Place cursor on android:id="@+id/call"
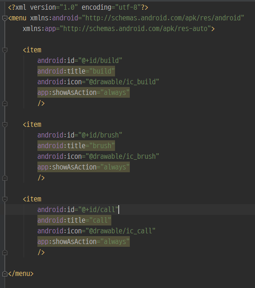Image resolution: width=255 pixels, height=288 pixels. [78, 210]
